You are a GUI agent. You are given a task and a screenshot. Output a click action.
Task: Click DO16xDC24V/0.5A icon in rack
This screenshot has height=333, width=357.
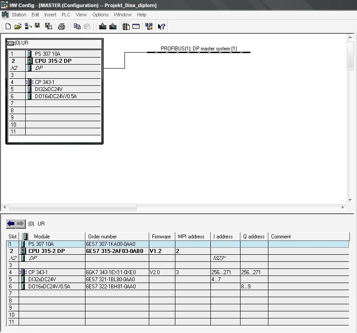click(30, 96)
